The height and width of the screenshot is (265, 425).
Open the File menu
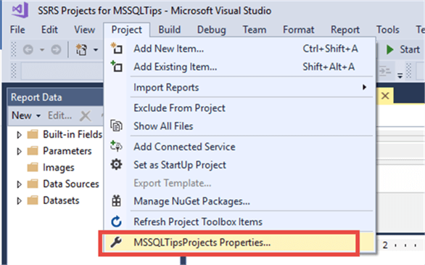tap(17, 30)
